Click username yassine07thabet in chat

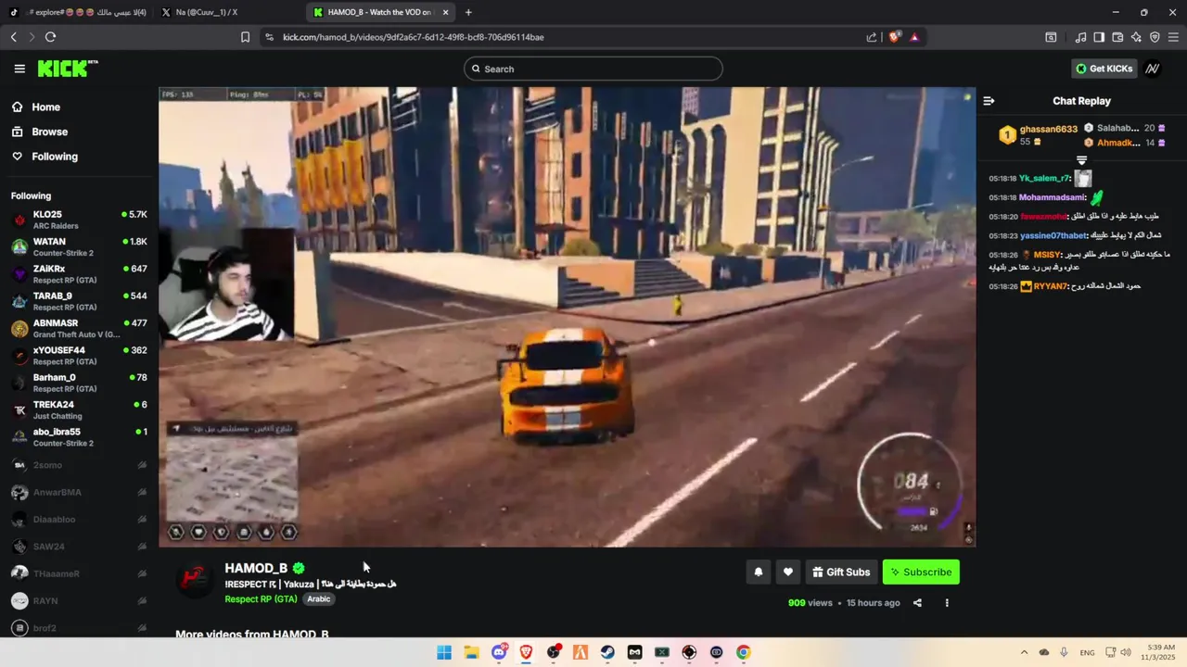tap(1053, 235)
